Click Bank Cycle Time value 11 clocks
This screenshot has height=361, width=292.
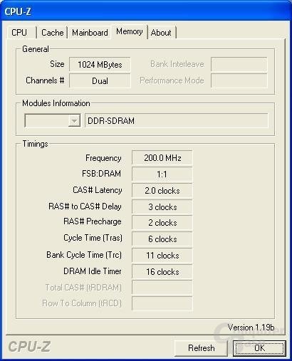(x=162, y=256)
